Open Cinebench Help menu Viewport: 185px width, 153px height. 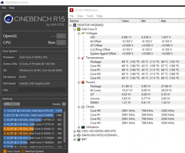pos(12,8)
